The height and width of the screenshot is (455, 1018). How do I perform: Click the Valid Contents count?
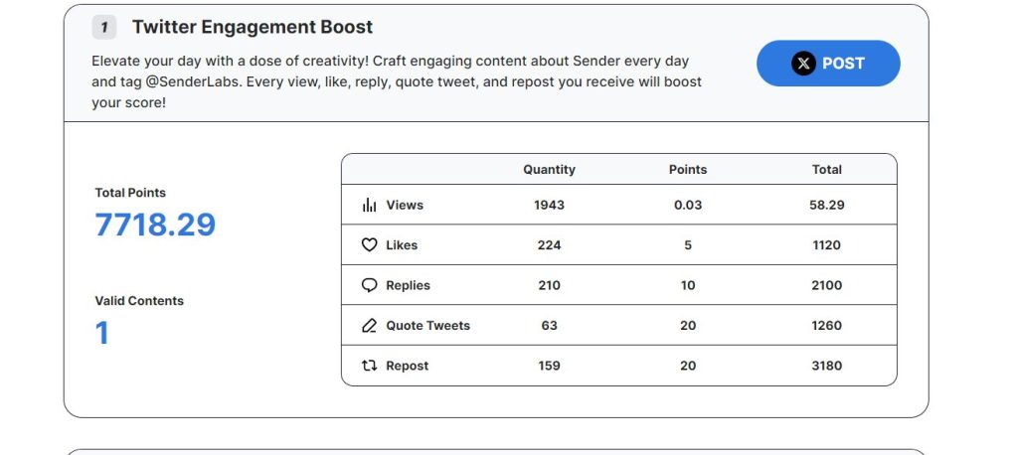[x=102, y=333]
